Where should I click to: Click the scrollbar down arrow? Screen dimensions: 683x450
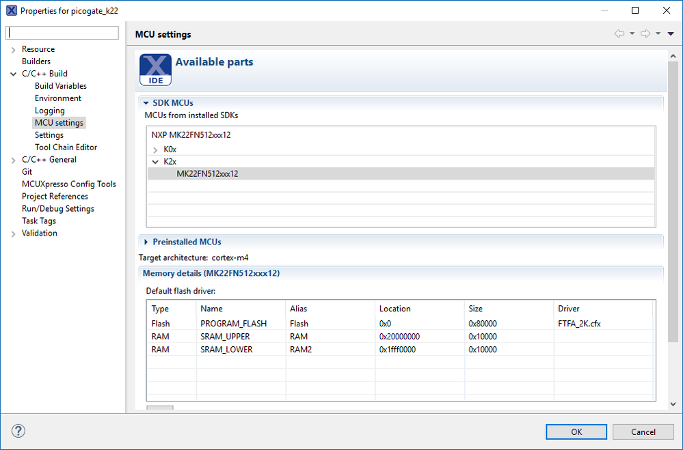pos(673,404)
